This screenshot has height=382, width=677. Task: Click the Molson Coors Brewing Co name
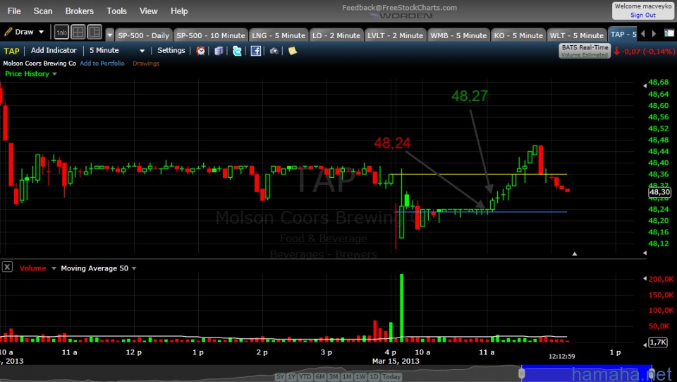click(39, 64)
